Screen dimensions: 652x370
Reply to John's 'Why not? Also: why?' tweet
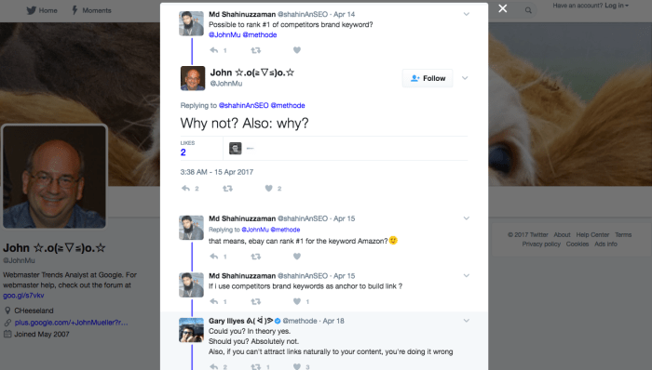pyautogui.click(x=186, y=189)
